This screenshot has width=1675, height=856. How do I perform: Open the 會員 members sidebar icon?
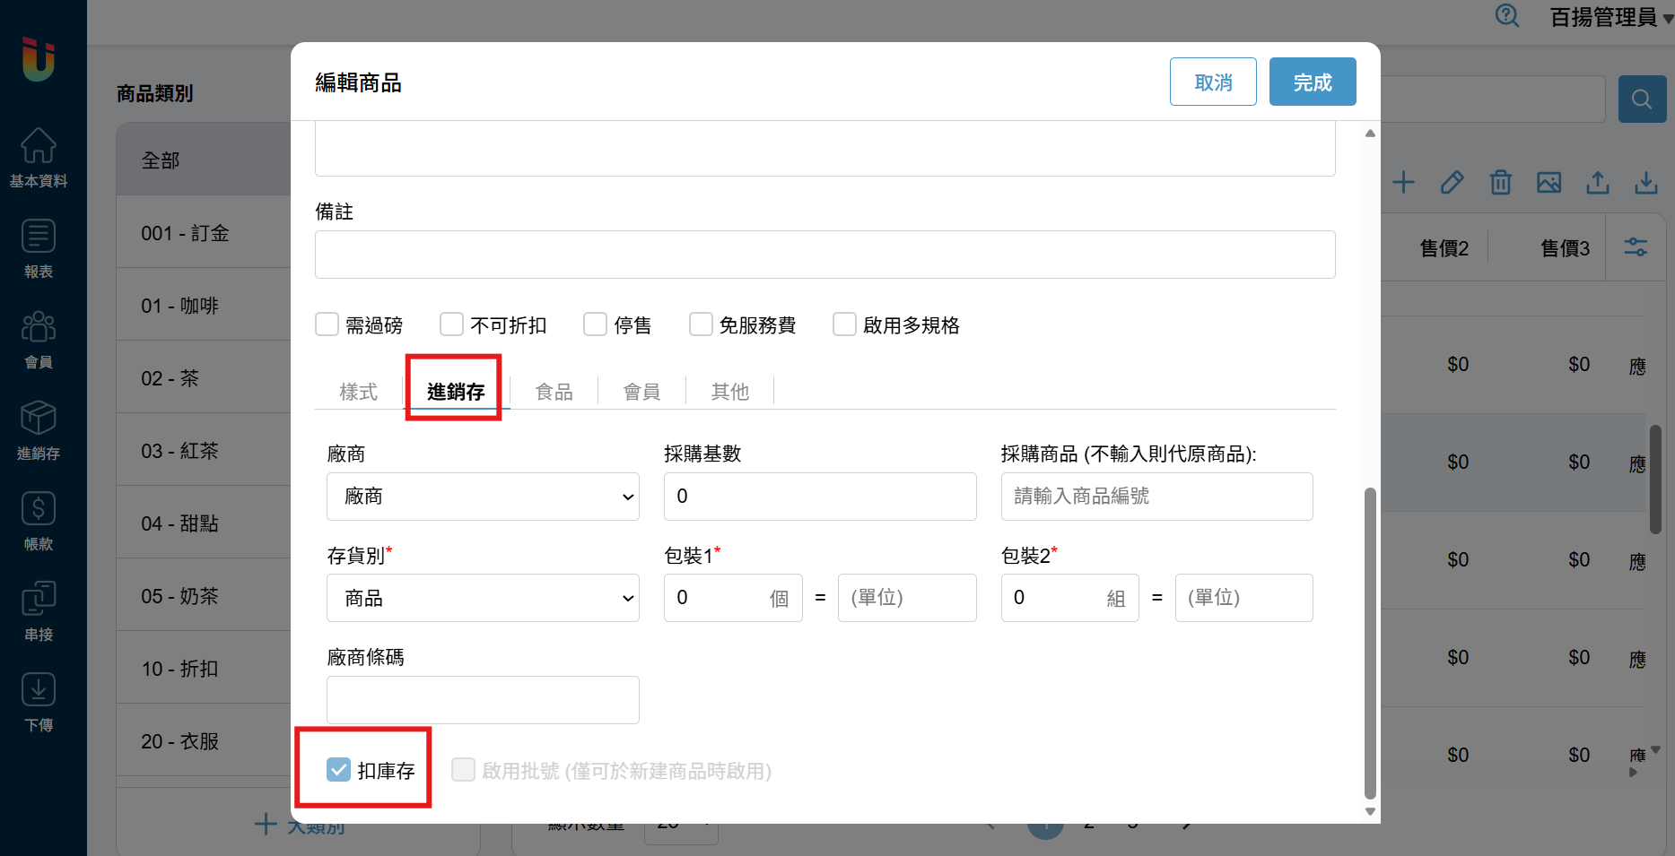[39, 339]
